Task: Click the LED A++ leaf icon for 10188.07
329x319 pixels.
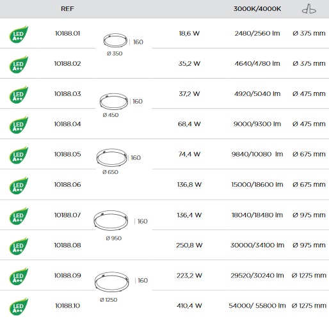Action: click(x=19, y=216)
